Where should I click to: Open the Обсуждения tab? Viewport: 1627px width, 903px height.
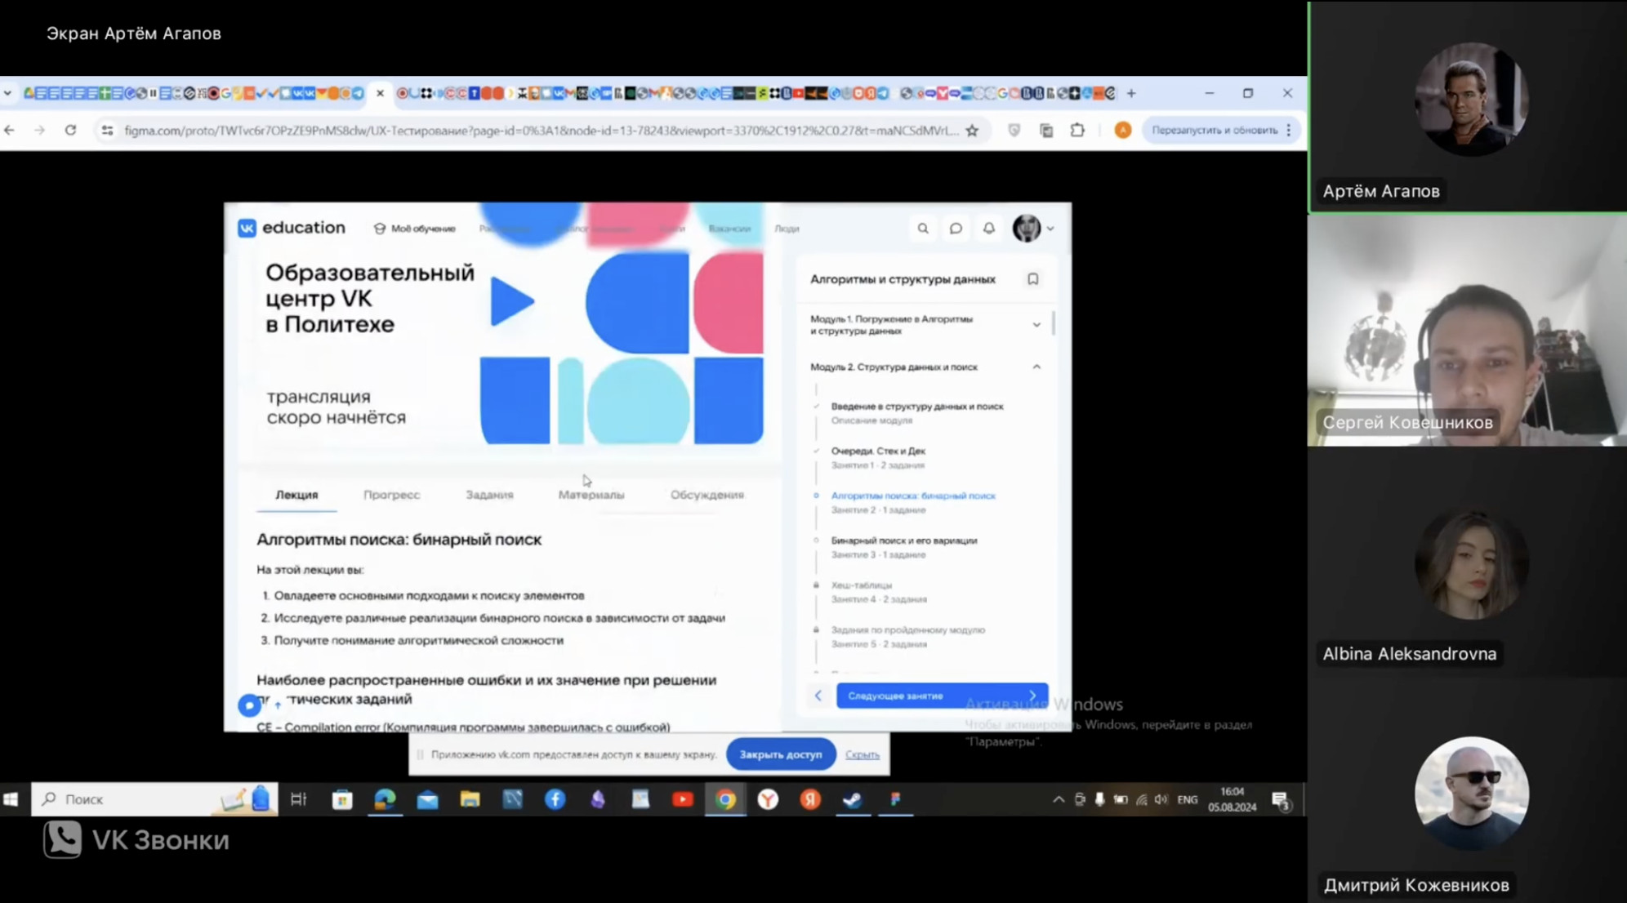pyautogui.click(x=707, y=495)
